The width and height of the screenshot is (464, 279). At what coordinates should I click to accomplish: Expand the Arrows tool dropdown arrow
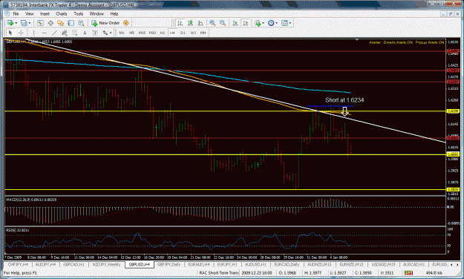point(111,33)
